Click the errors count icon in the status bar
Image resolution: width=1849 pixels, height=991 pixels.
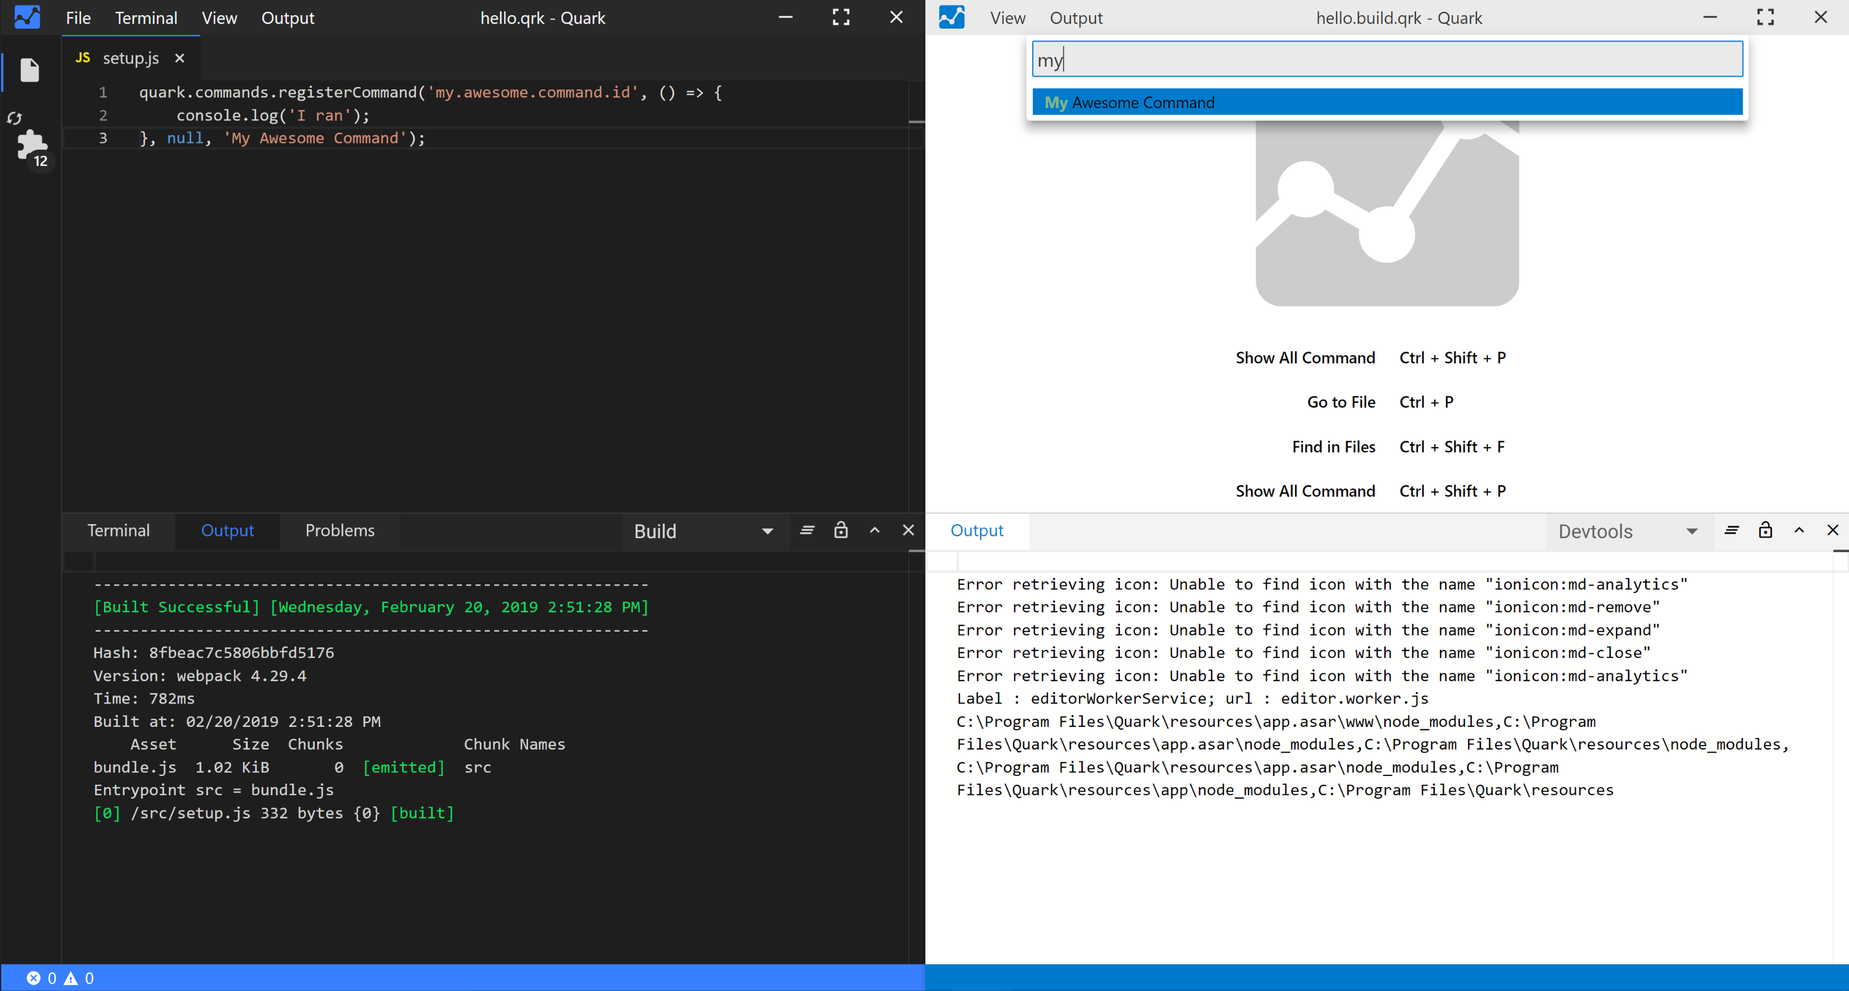(x=34, y=978)
